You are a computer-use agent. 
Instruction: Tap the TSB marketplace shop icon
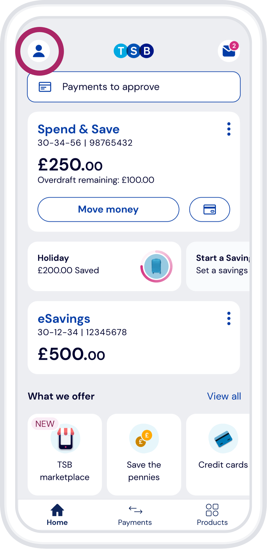[x=65, y=438]
